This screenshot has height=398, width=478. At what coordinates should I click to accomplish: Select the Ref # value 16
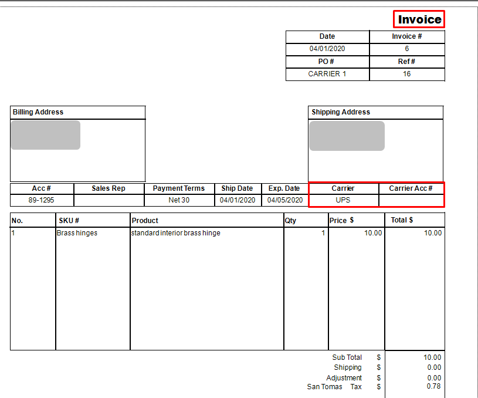[x=406, y=74]
